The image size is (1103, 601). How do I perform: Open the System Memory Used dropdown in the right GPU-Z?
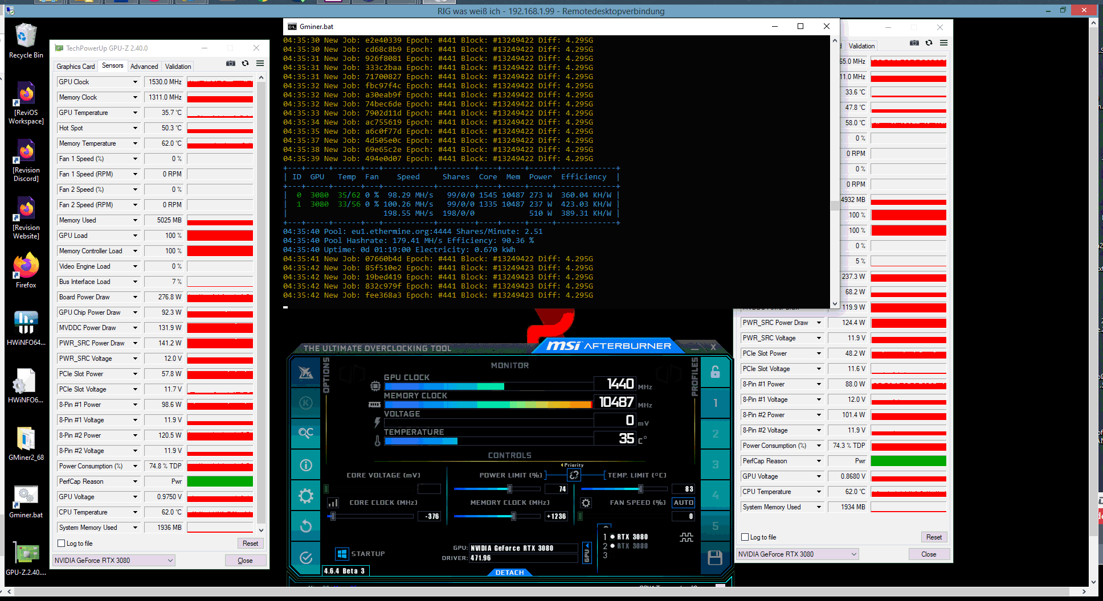(819, 507)
